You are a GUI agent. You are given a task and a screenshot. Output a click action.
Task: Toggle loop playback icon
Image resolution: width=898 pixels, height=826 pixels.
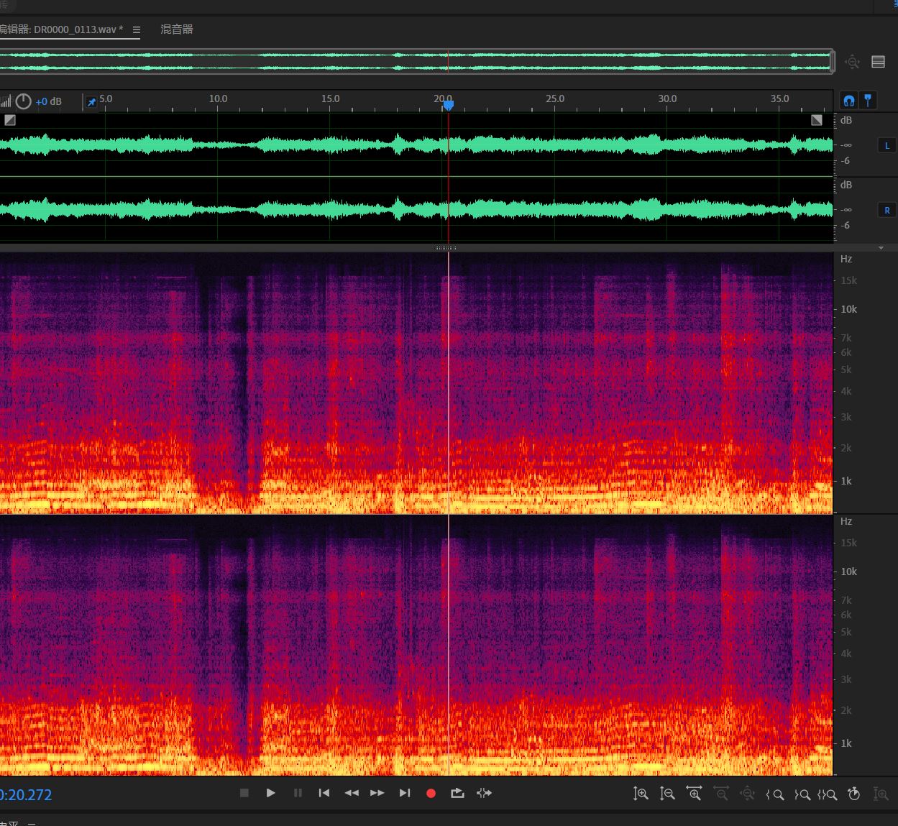click(457, 794)
